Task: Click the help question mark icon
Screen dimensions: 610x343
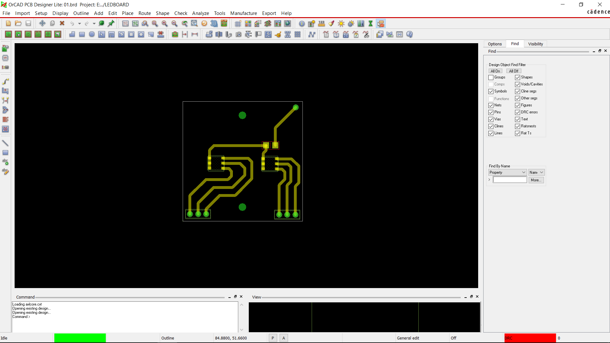Action: coord(410,35)
